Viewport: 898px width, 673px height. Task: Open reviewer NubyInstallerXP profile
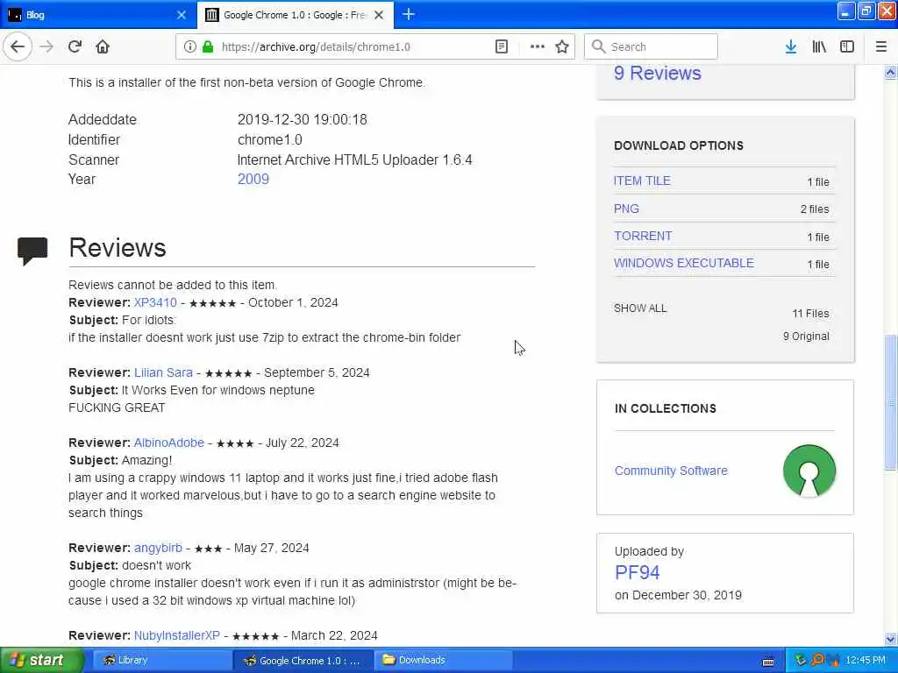[x=177, y=636]
